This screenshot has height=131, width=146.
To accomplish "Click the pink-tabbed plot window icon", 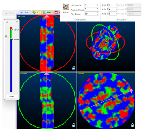I will [56, 12].
